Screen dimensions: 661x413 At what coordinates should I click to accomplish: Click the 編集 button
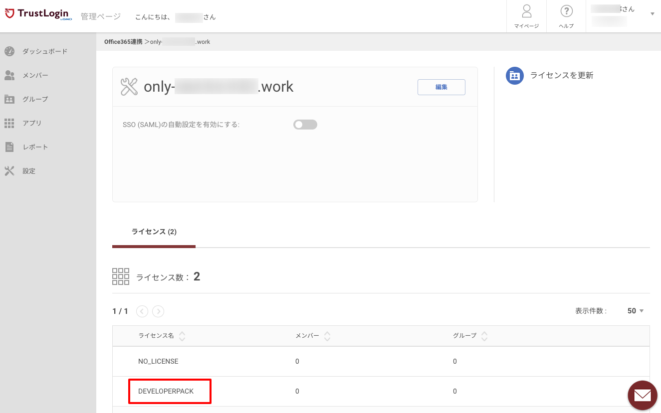(441, 87)
